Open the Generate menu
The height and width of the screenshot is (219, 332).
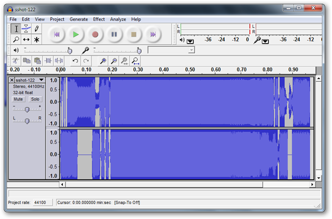[79, 19]
